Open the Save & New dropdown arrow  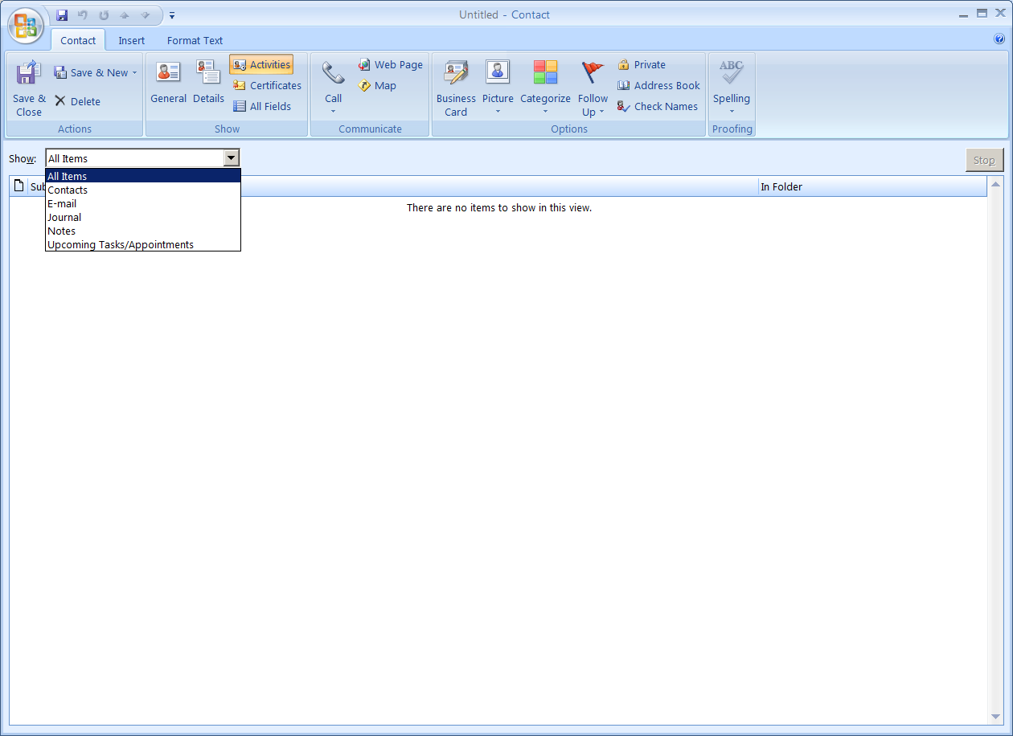(x=134, y=72)
